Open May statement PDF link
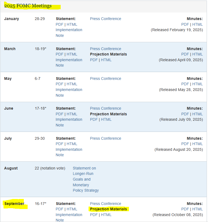 pos(60,84)
